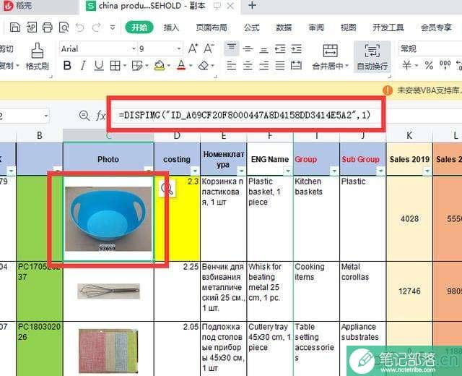Open the Group column filter dropdown
The width and height of the screenshot is (462, 376).
coord(334,171)
